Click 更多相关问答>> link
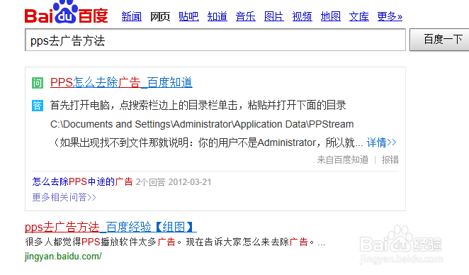The image size is (469, 275). (64, 197)
